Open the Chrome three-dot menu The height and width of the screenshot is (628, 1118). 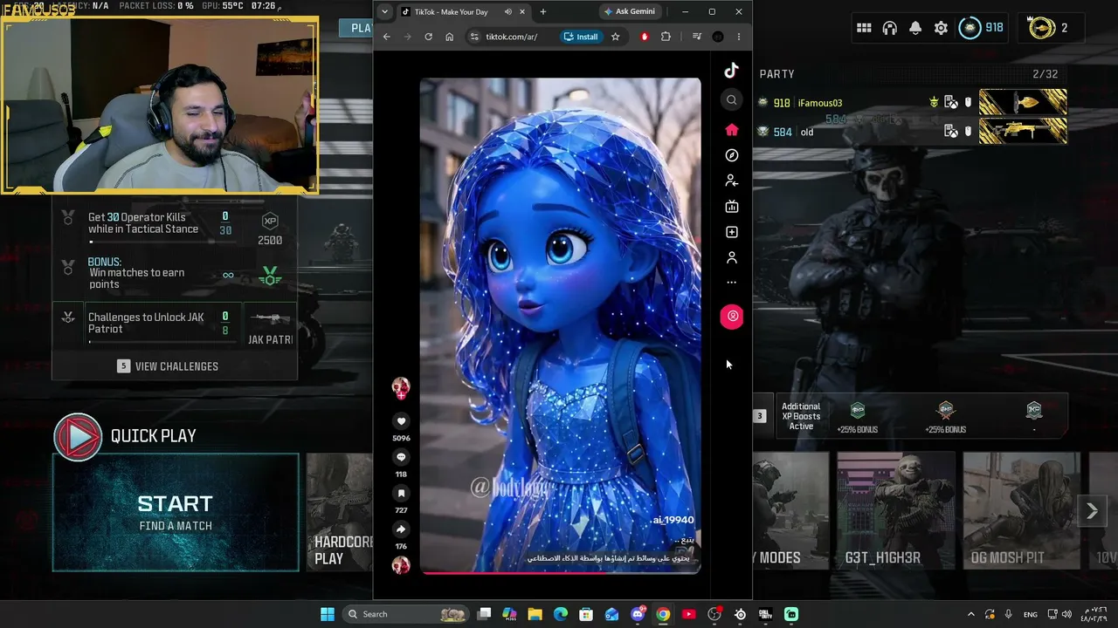739,37
